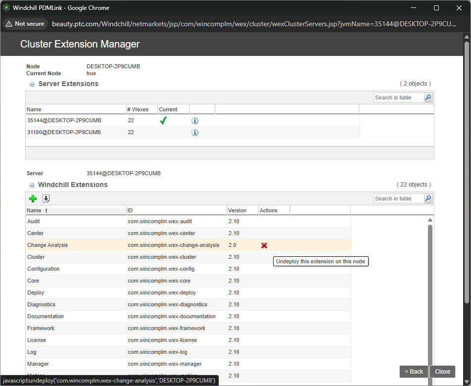
Task: Collapse the Windchill Extensions section
Action: pos(32,186)
